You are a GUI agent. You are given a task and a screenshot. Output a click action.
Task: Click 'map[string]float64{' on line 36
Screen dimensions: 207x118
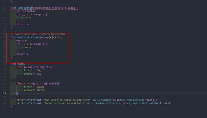pos(45,84)
